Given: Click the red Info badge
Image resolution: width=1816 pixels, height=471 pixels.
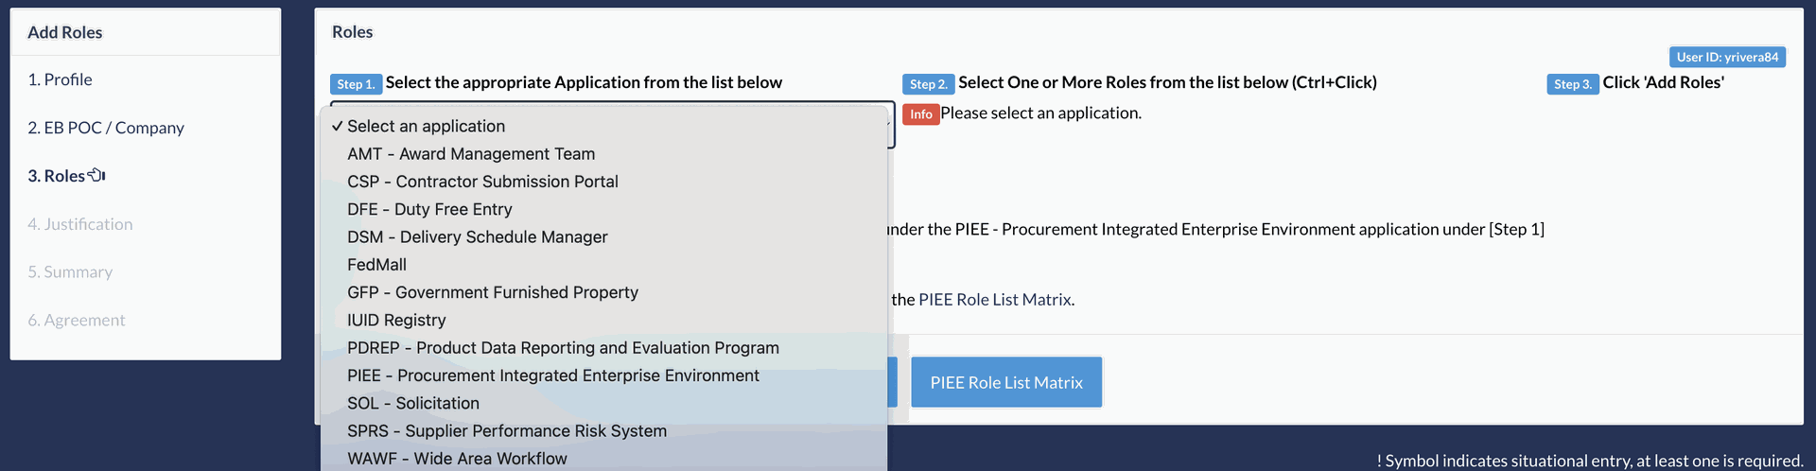Looking at the screenshot, I should (920, 114).
